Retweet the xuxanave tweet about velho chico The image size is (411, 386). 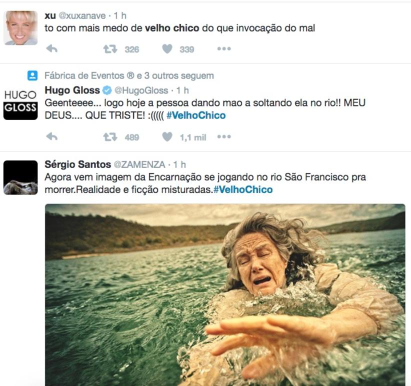click(110, 48)
